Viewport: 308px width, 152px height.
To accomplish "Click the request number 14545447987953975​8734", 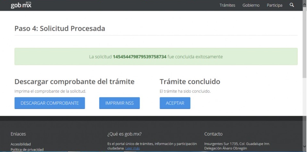I will point(139,57).
